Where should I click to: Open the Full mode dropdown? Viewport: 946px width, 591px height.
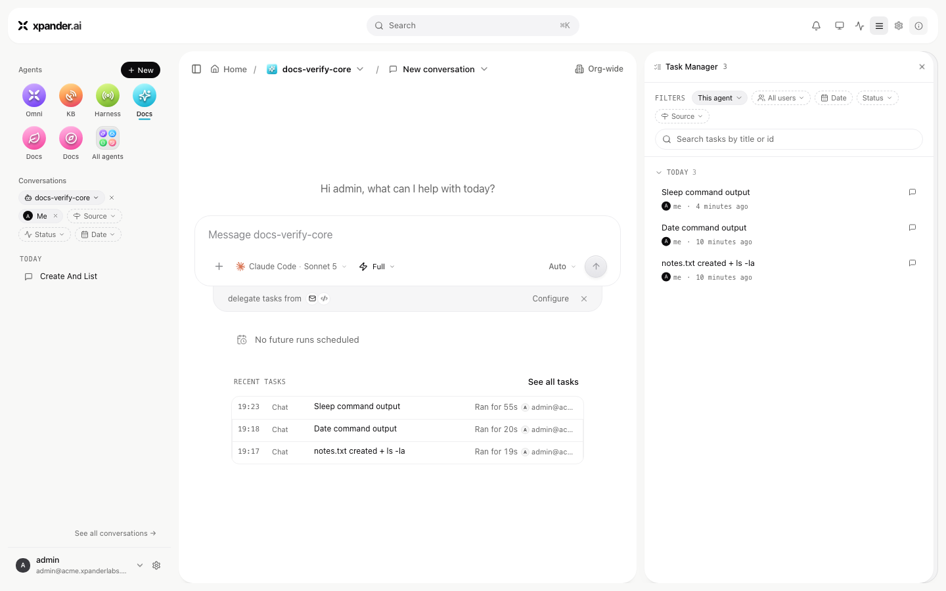pyautogui.click(x=377, y=267)
